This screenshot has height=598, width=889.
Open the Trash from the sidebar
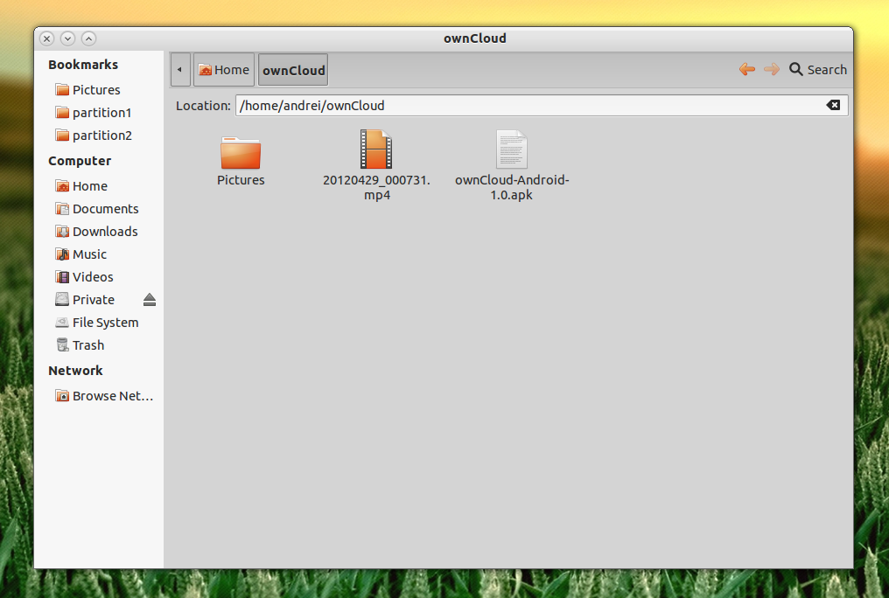(x=87, y=344)
